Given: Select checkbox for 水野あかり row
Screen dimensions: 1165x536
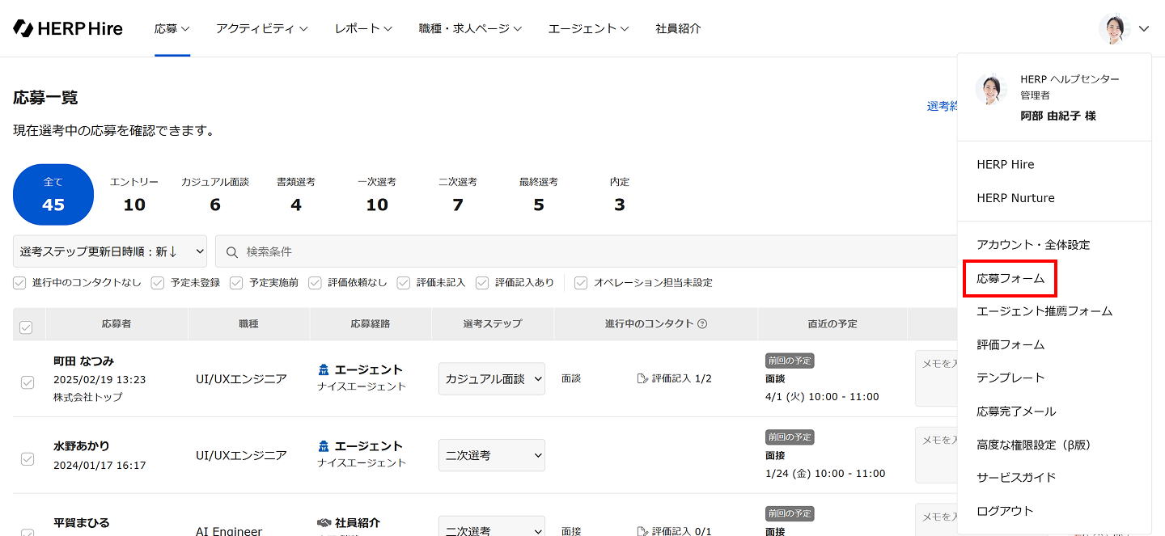Looking at the screenshot, I should point(28,459).
